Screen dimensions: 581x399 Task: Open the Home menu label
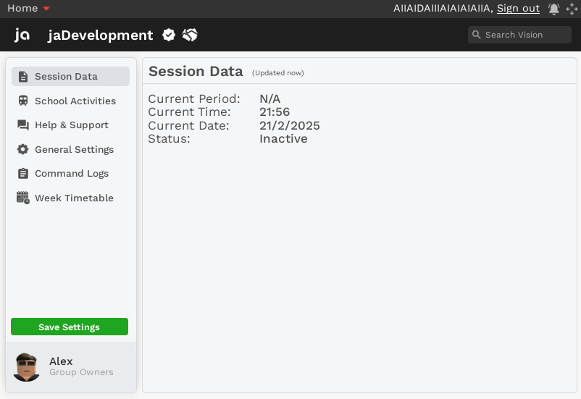(22, 8)
